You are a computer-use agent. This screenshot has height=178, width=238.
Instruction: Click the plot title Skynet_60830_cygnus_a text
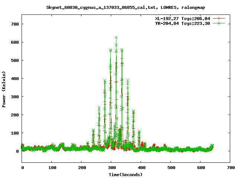coord(125,7)
